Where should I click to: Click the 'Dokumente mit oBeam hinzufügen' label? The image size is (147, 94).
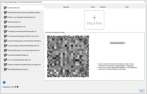(x=55, y=32)
